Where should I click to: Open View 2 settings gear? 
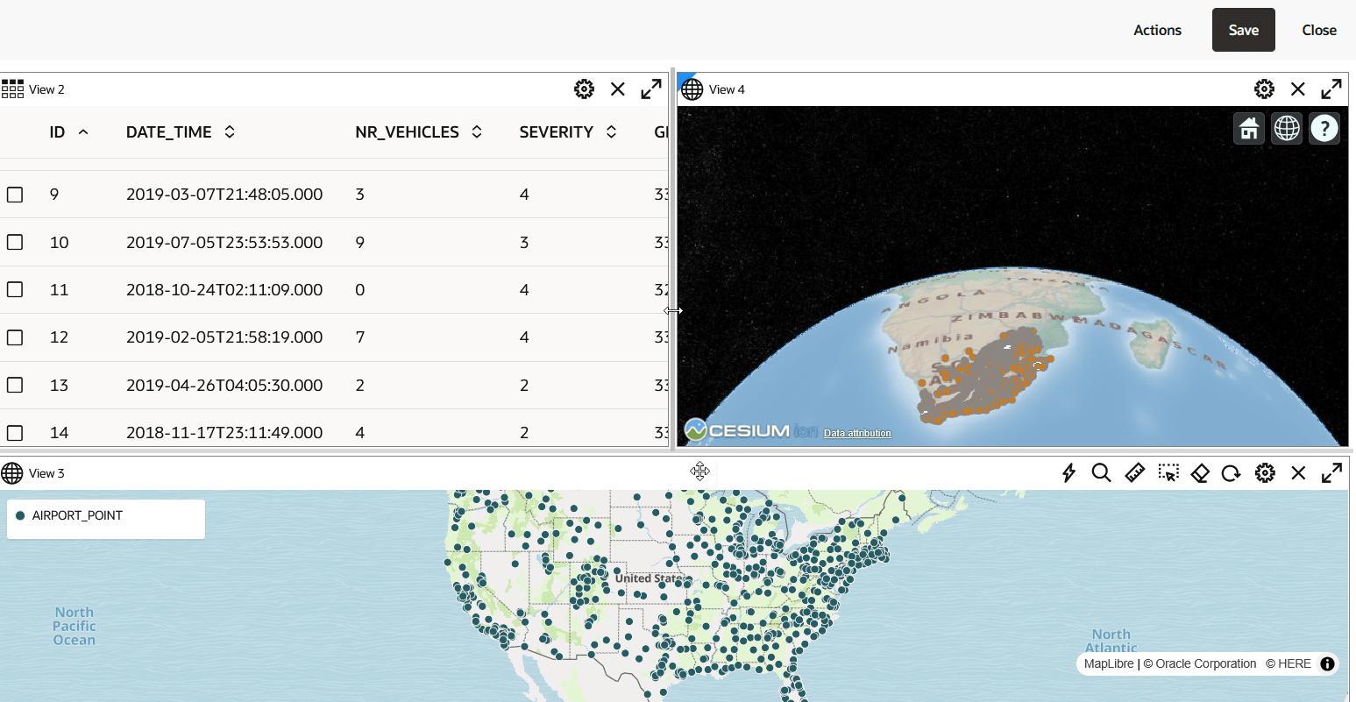(x=584, y=89)
